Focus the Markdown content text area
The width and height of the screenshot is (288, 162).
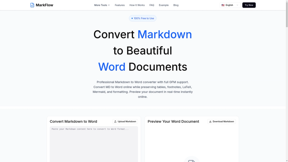(94, 144)
